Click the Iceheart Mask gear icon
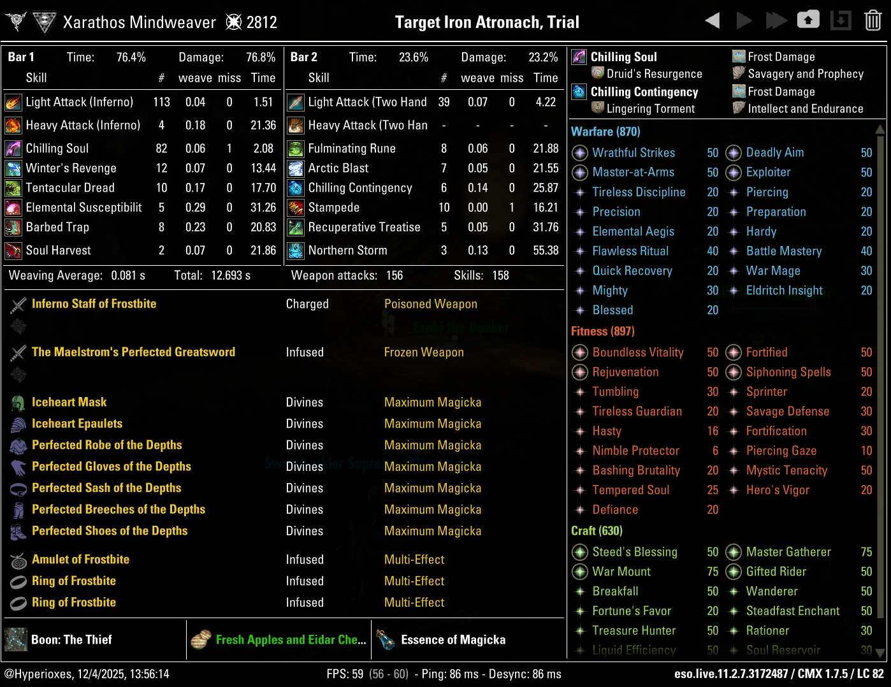 click(x=18, y=402)
